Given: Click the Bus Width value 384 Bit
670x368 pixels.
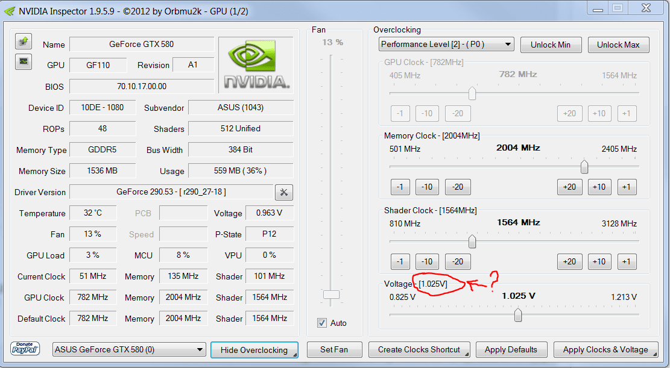Looking at the screenshot, I should pyautogui.click(x=241, y=150).
